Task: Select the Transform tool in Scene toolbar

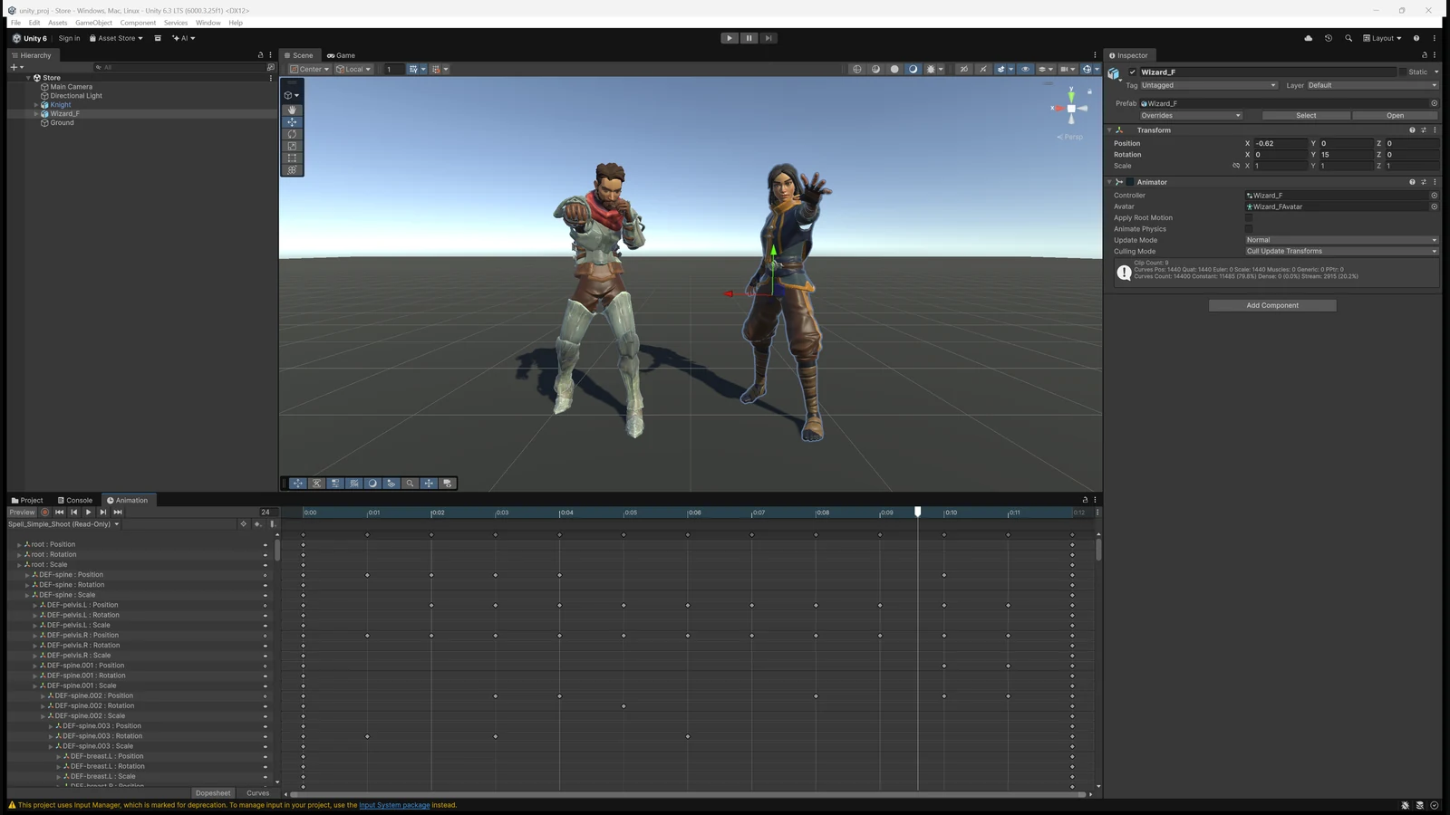Action: tap(292, 169)
